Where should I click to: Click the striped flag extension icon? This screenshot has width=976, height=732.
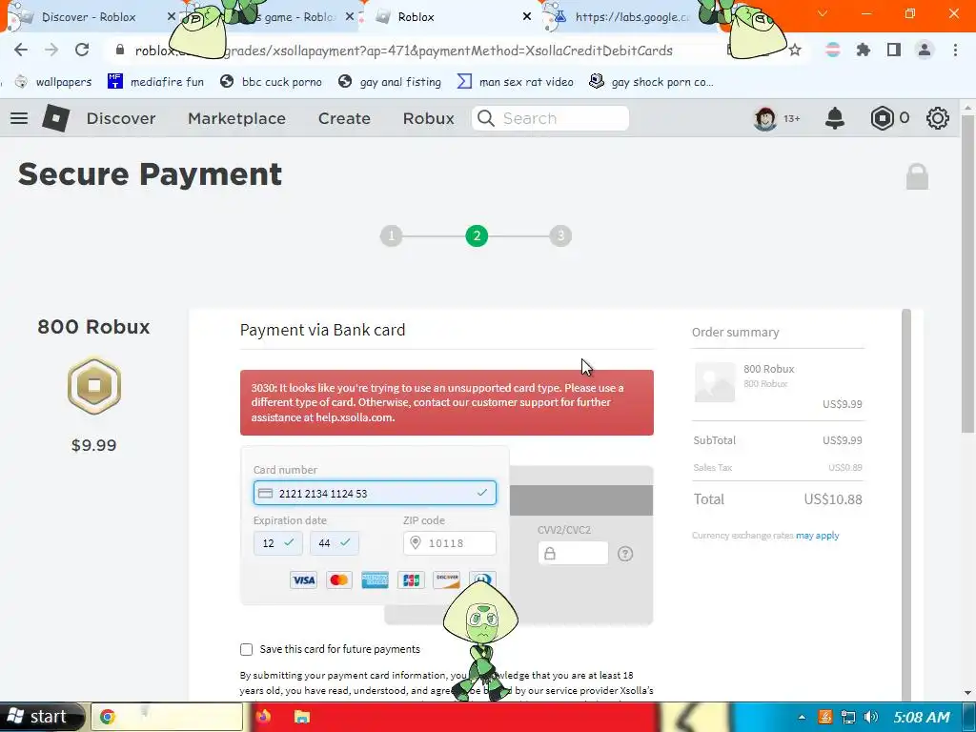[833, 50]
